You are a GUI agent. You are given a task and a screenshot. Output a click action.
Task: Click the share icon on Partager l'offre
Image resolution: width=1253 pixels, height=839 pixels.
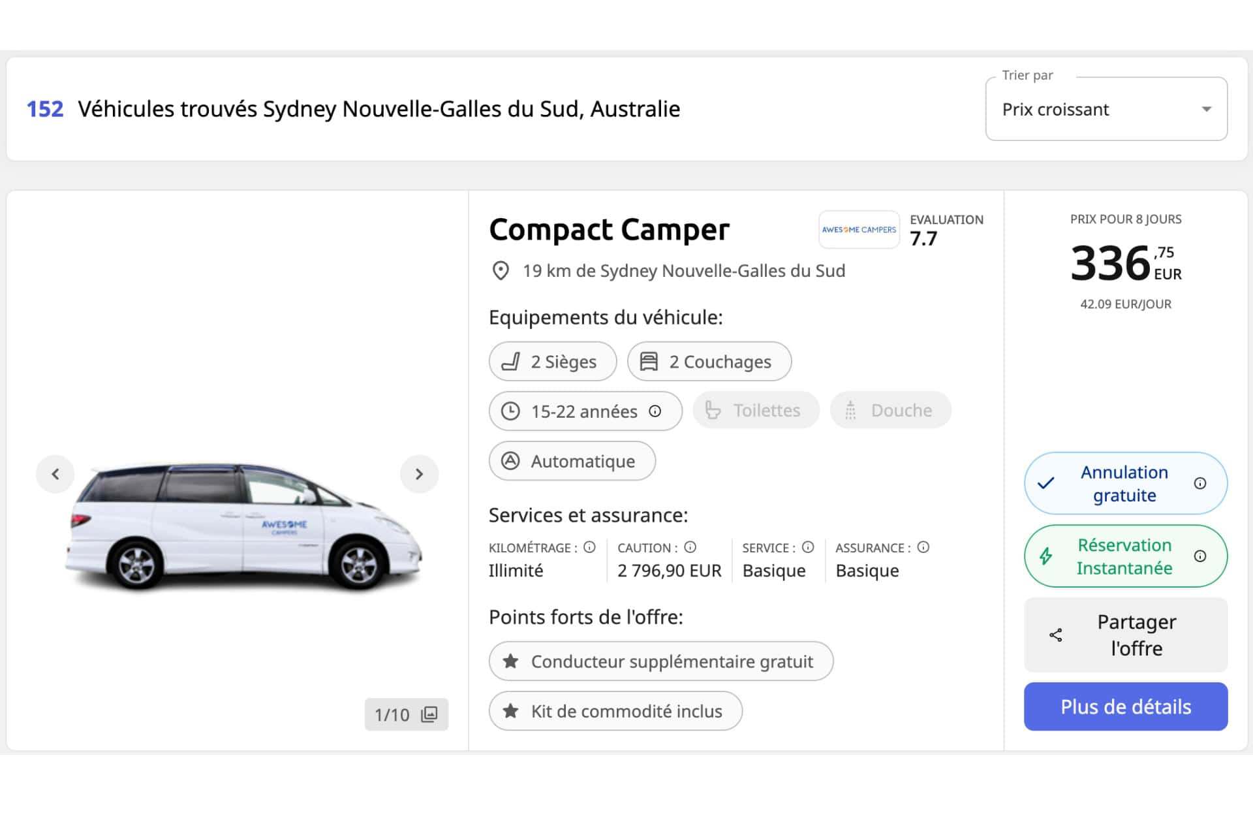pos(1055,635)
